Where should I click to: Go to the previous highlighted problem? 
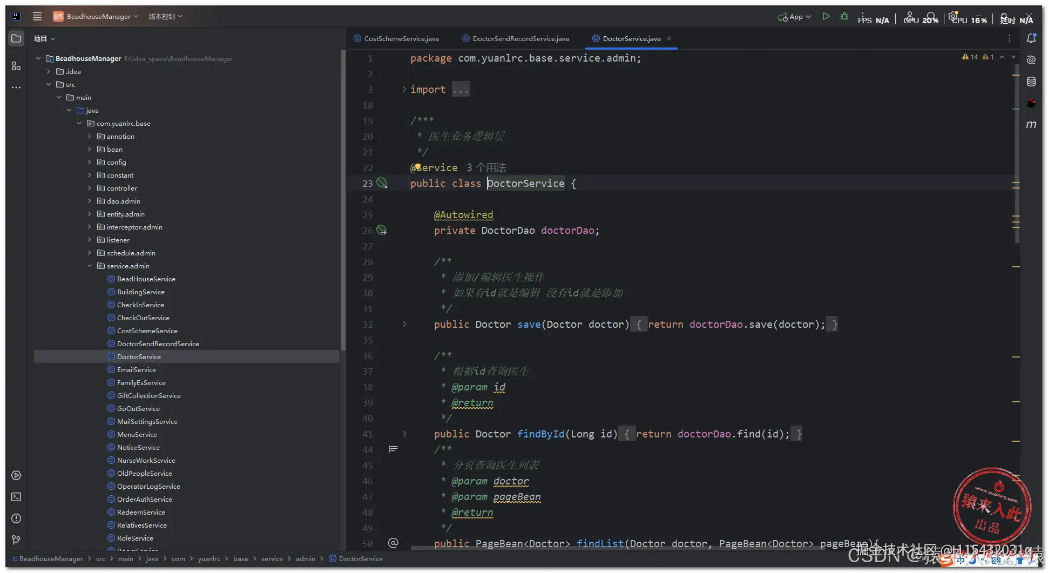1002,57
